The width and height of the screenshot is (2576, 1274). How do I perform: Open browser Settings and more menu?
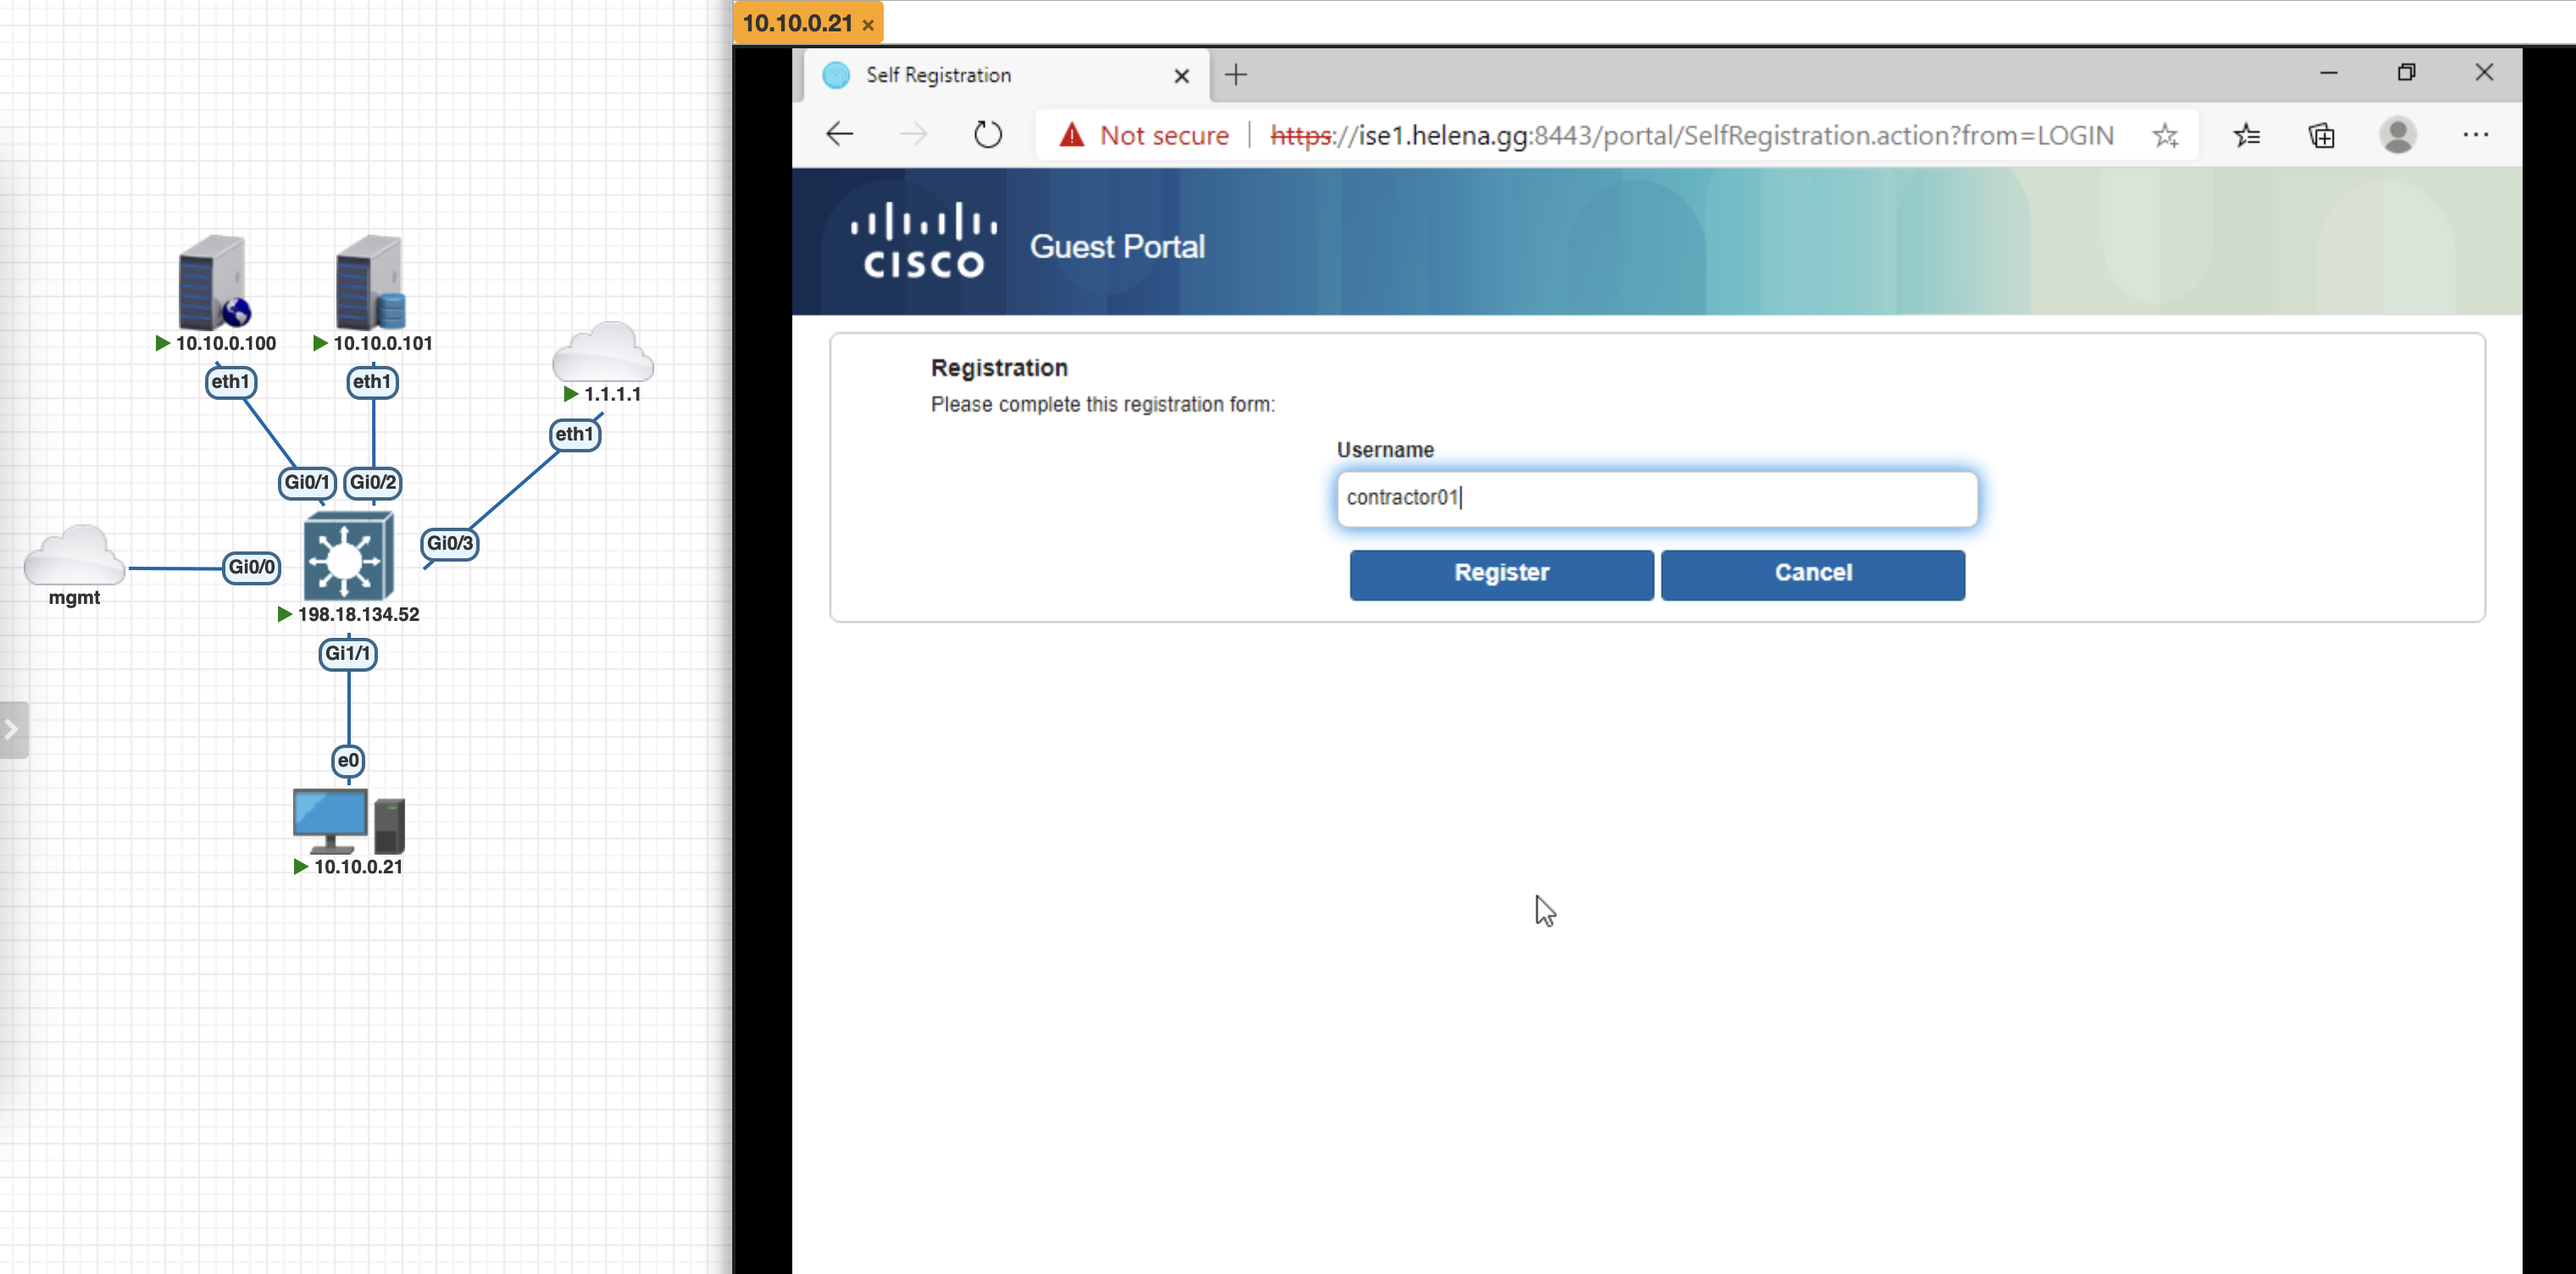click(x=2475, y=135)
